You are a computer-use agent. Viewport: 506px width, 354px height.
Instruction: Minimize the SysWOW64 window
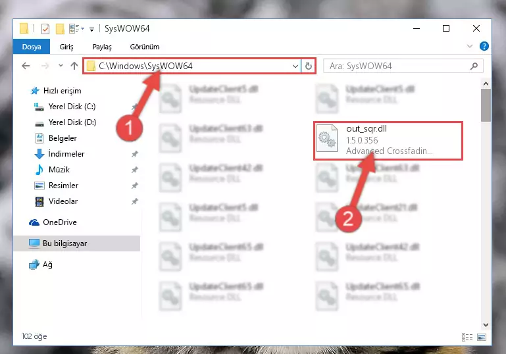[417, 29]
